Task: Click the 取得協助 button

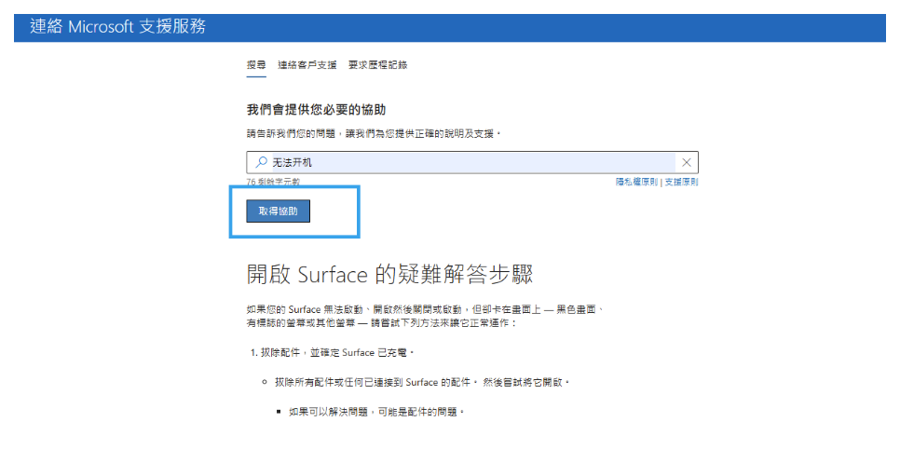Action: point(279,211)
